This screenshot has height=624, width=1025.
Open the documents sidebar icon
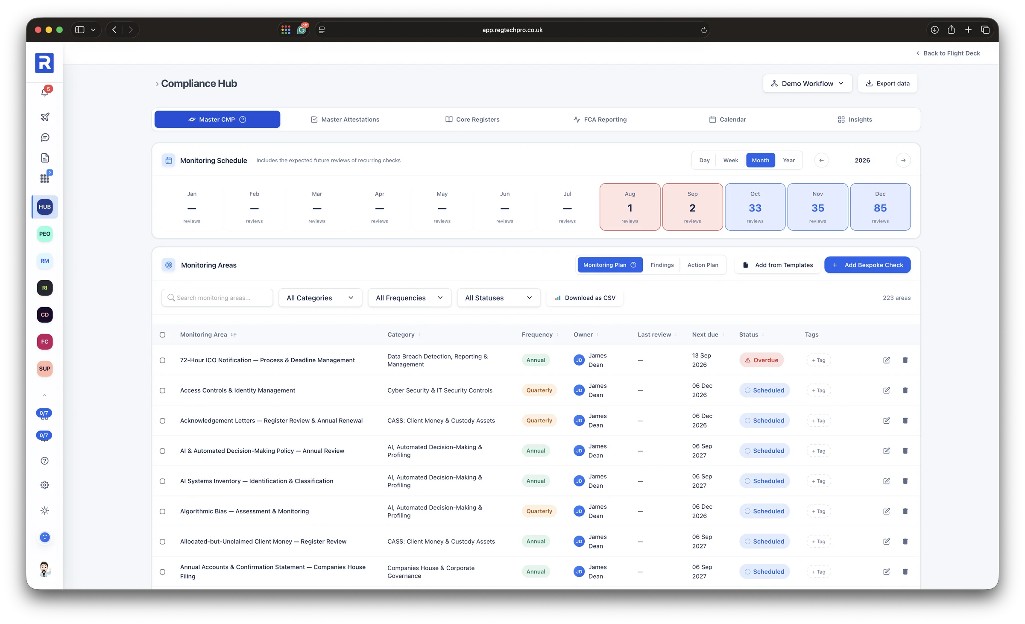45,158
